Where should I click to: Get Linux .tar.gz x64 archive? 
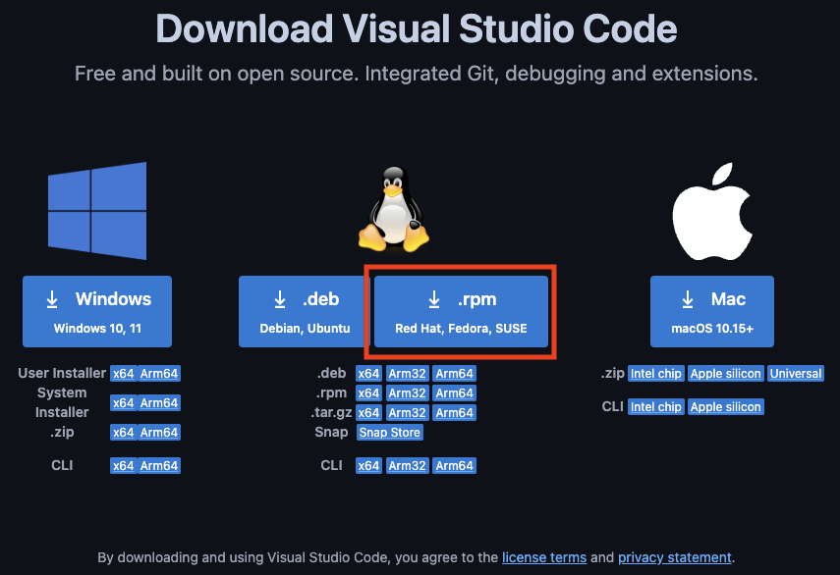368,413
